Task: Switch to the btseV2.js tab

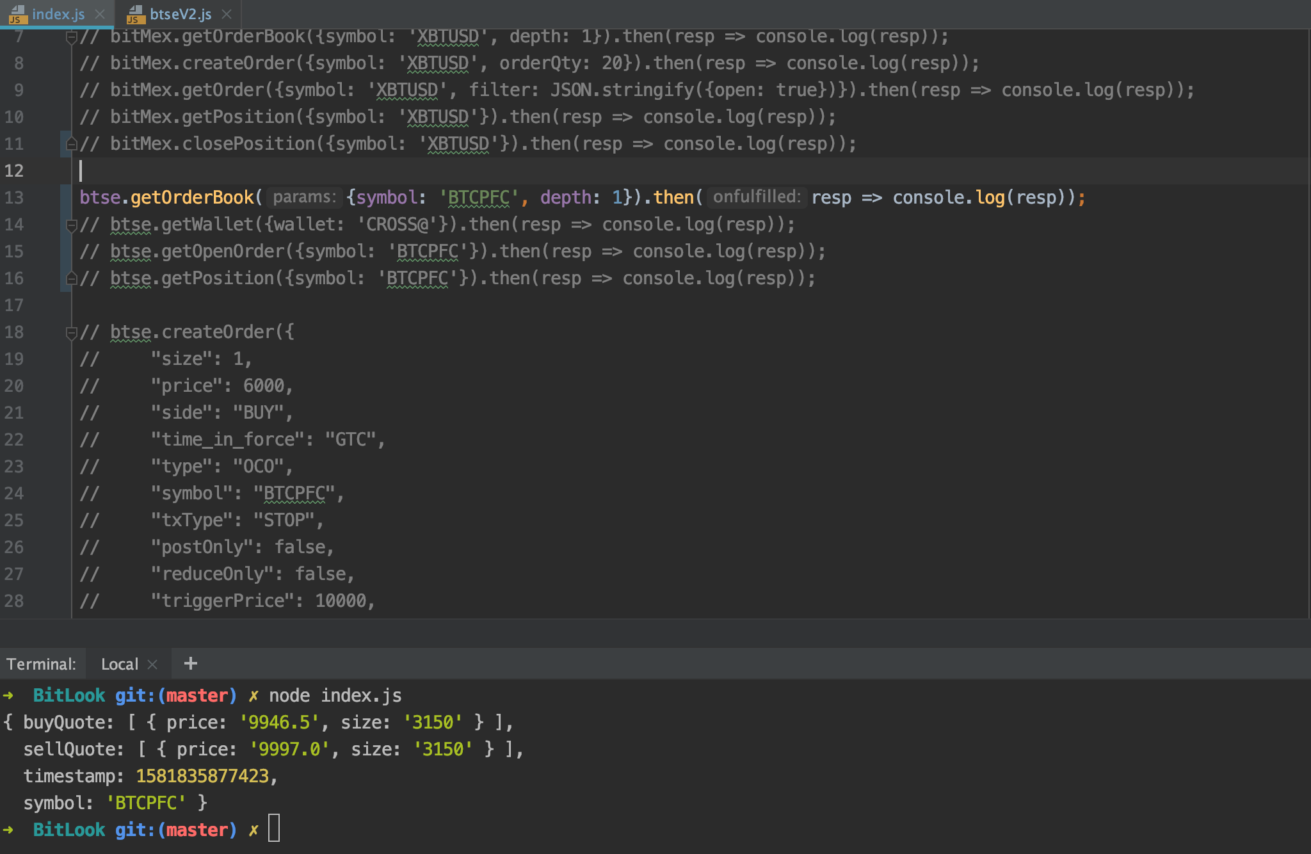Action: 180,14
